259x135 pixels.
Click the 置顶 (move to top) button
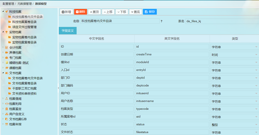95,12
